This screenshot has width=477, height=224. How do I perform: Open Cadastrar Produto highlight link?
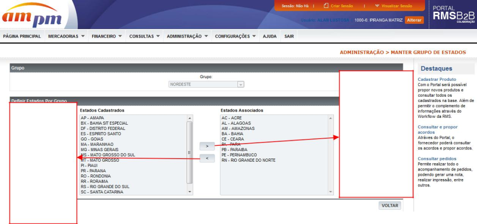tap(437, 79)
